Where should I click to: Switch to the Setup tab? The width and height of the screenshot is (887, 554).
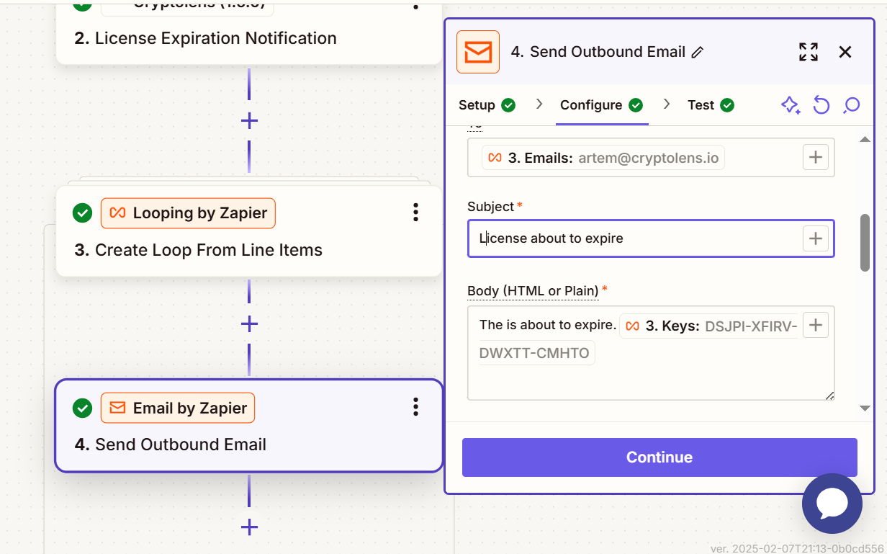(x=487, y=105)
